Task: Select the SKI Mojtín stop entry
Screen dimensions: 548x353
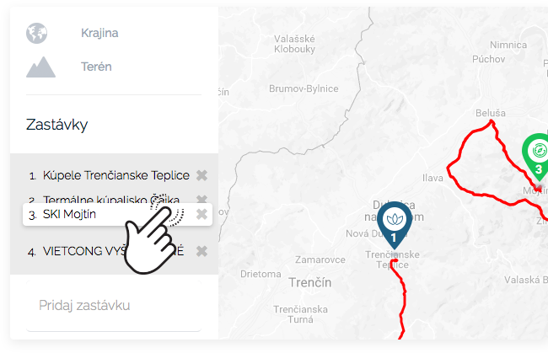Action: pos(117,214)
